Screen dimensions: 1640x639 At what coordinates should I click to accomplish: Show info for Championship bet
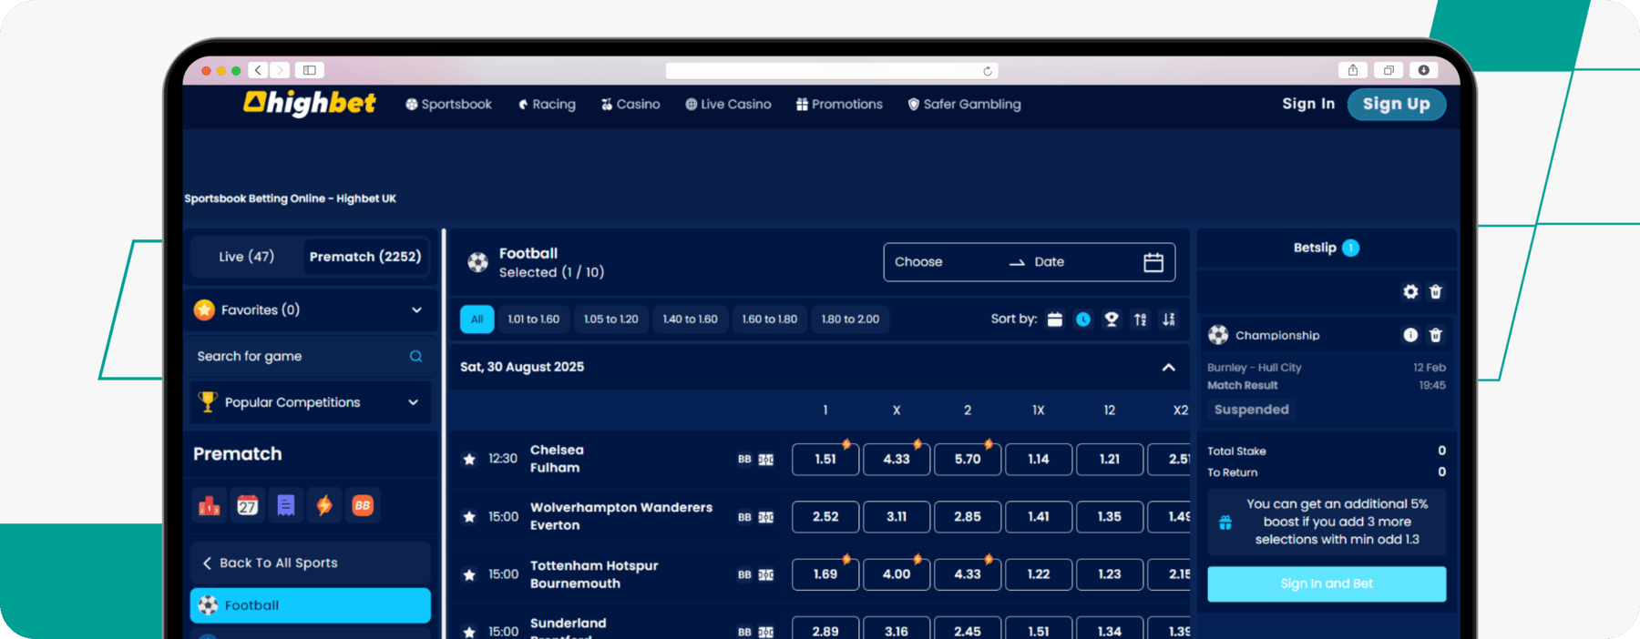pos(1410,335)
